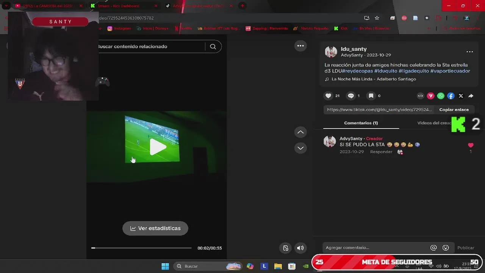Bookmark this page with the star icon
Screen dimensions: 485x273
pyautogui.click(x=377, y=18)
